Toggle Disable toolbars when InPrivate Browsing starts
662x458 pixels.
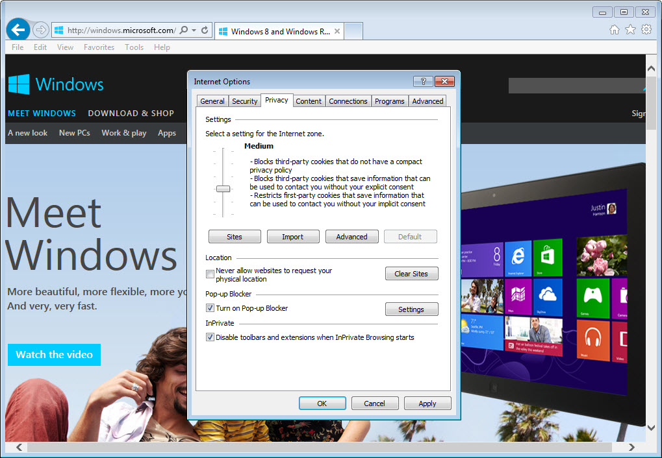[210, 337]
